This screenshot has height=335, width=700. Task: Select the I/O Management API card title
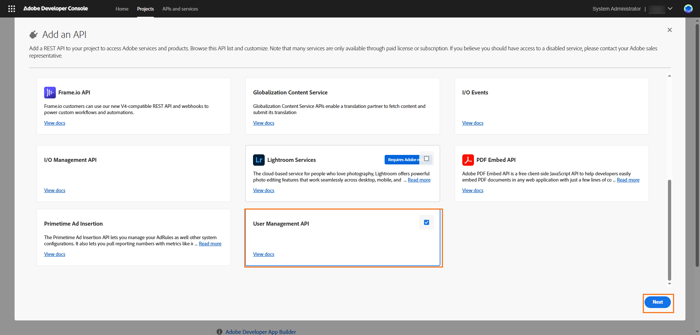[x=70, y=160]
